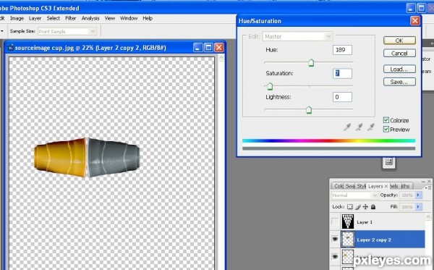Open the Edit Master dropdown
Viewport: 434px width, 270px height.
(x=328, y=36)
